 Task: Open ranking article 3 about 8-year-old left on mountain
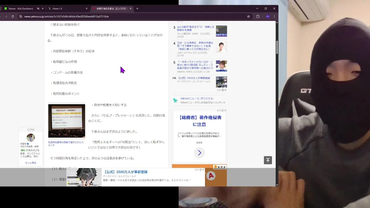[196, 28]
